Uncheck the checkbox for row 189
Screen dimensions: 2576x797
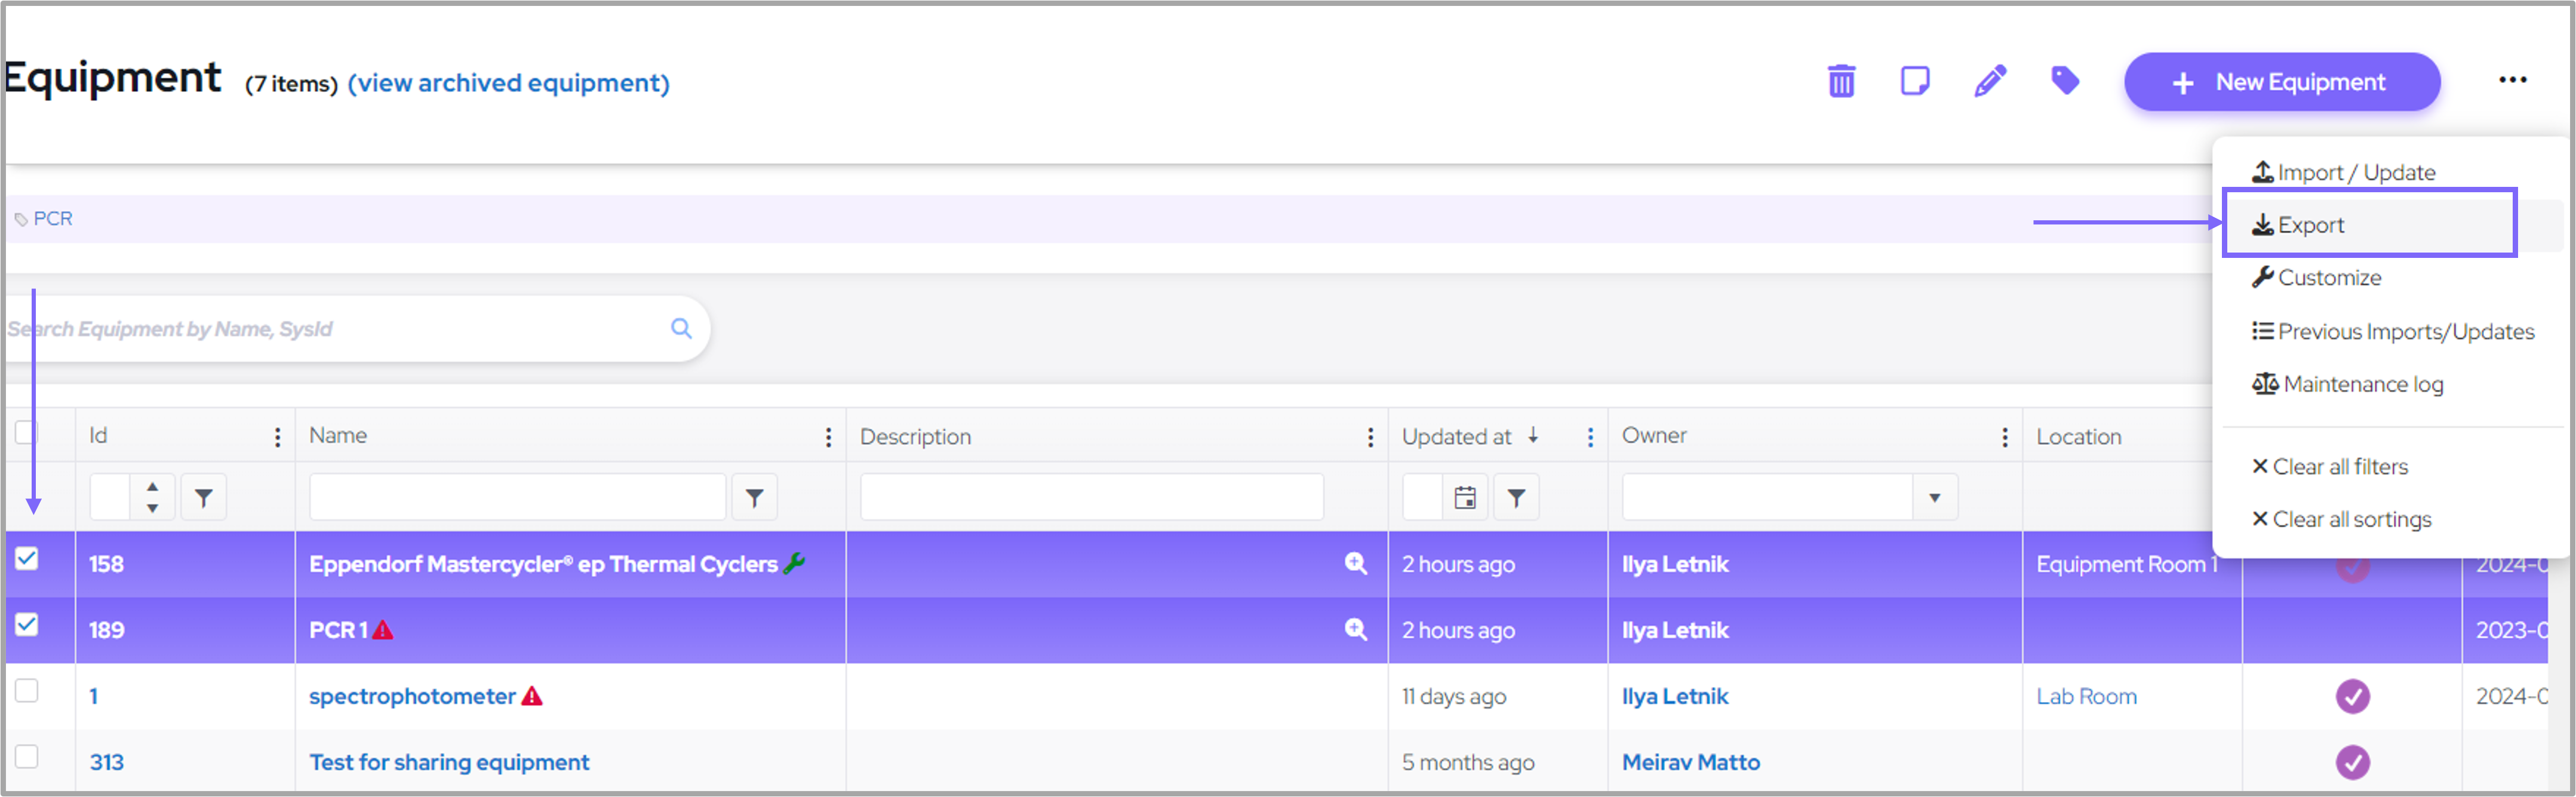(x=27, y=625)
